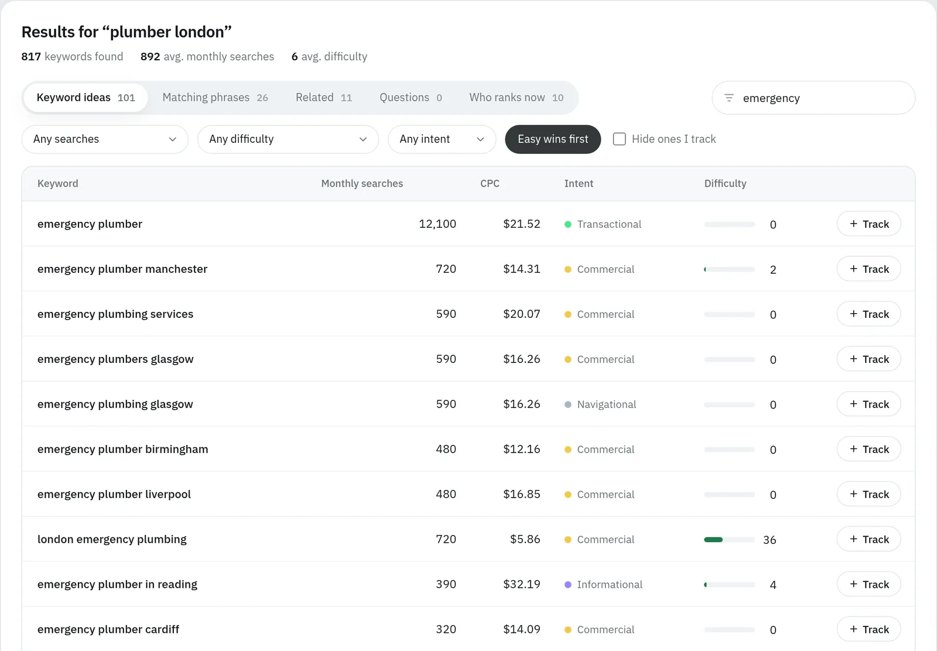This screenshot has width=937, height=651.
Task: Select the emergency plumber keyword text
Action: click(90, 224)
